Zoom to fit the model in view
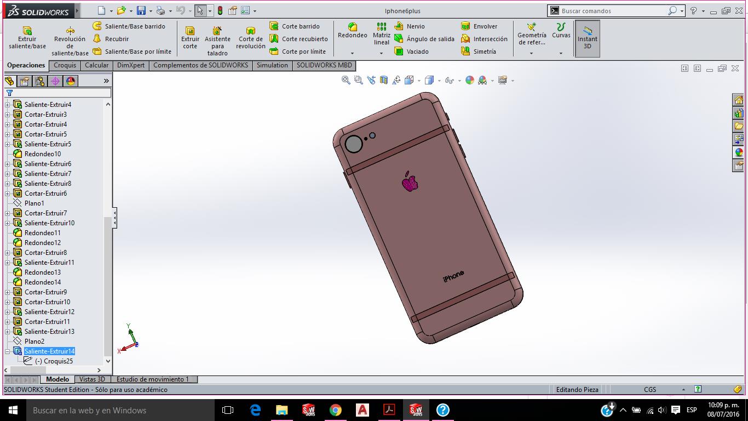 point(346,80)
